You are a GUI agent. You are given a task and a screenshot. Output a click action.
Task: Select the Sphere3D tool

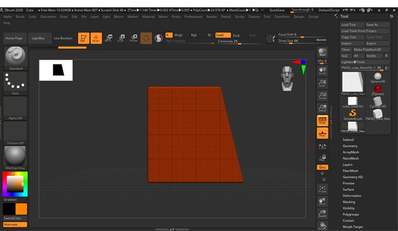378,78
